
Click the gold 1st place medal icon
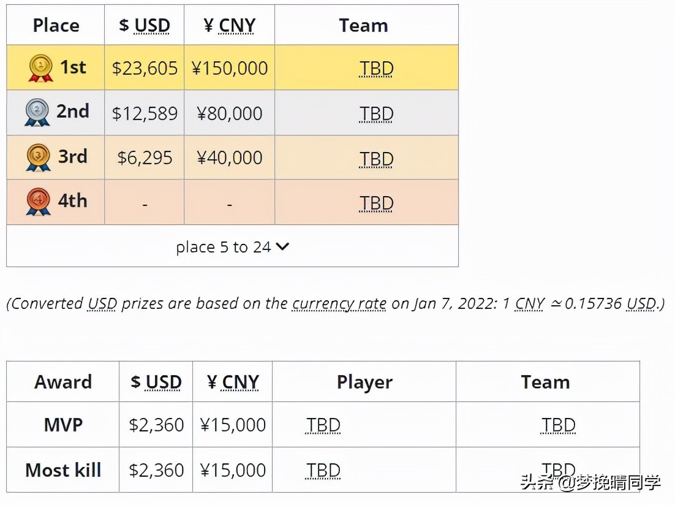click(x=40, y=68)
